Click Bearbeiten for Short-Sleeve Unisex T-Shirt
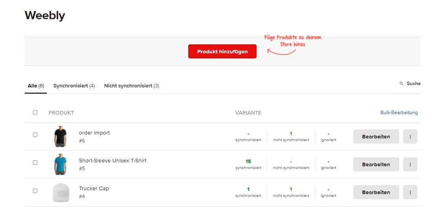 pos(376,164)
